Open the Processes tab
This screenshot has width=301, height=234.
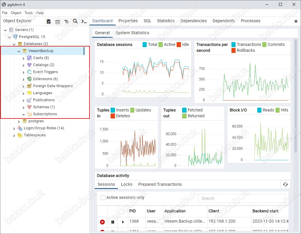(251, 21)
